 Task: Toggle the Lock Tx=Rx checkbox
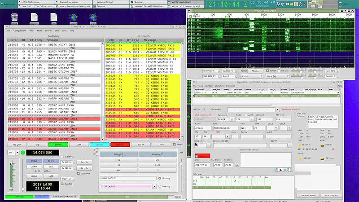pyautogui.click(x=79, y=174)
